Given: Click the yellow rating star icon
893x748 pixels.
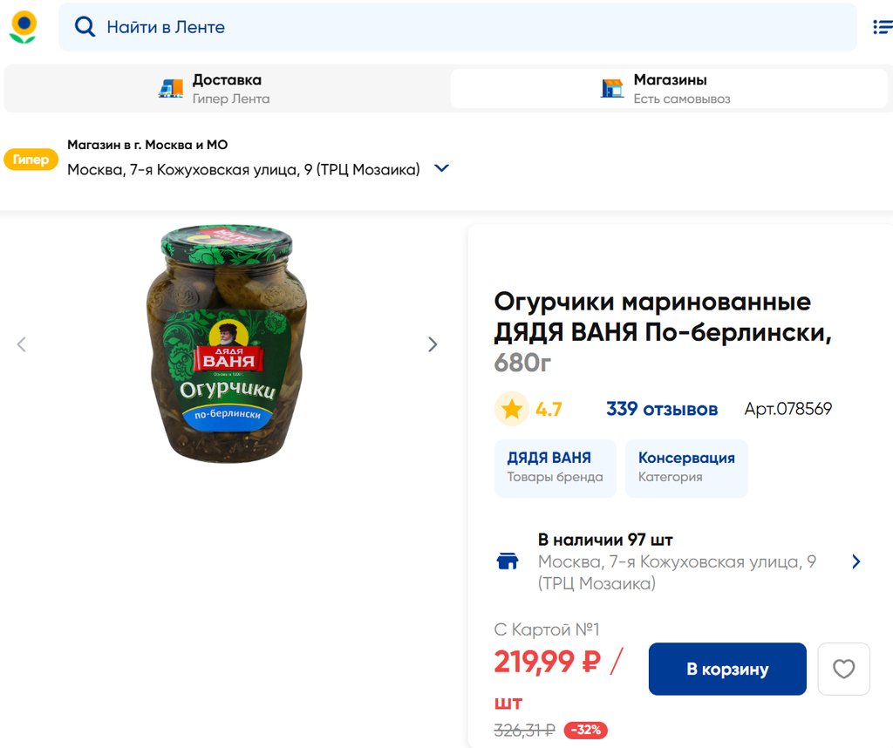Looking at the screenshot, I should click(512, 409).
